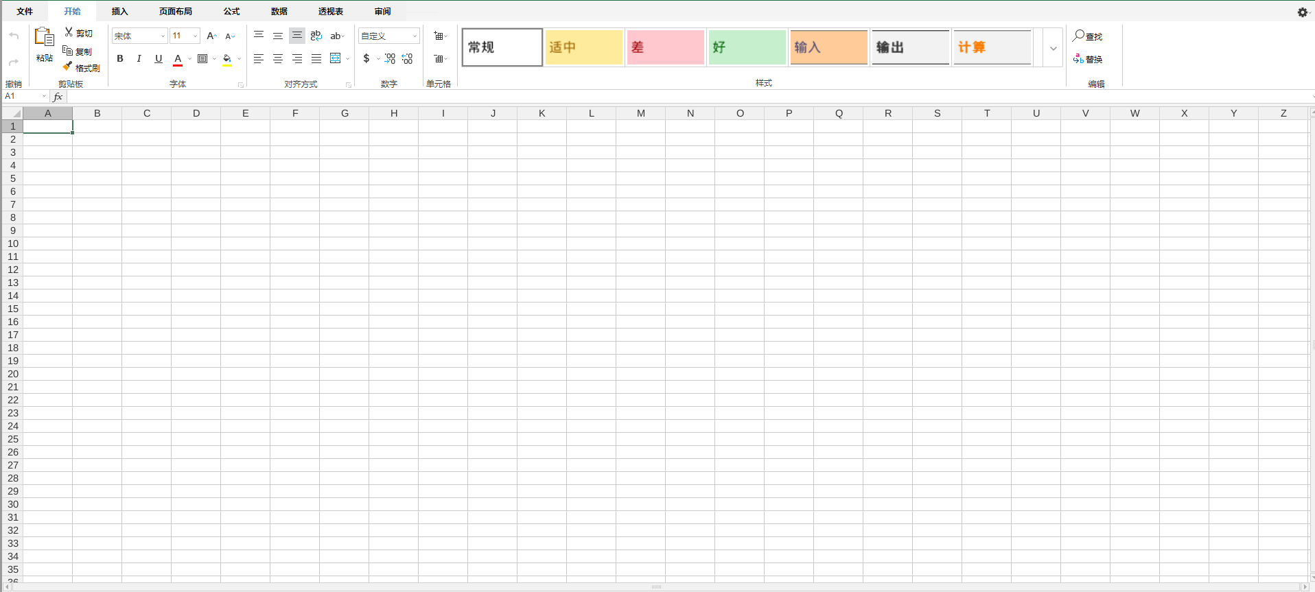Activate the 格式刷 format painter
Screen dimensions: 1315x592
coord(81,67)
